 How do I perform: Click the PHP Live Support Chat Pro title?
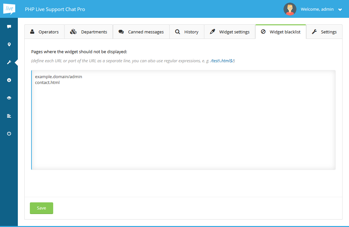tap(55, 9)
